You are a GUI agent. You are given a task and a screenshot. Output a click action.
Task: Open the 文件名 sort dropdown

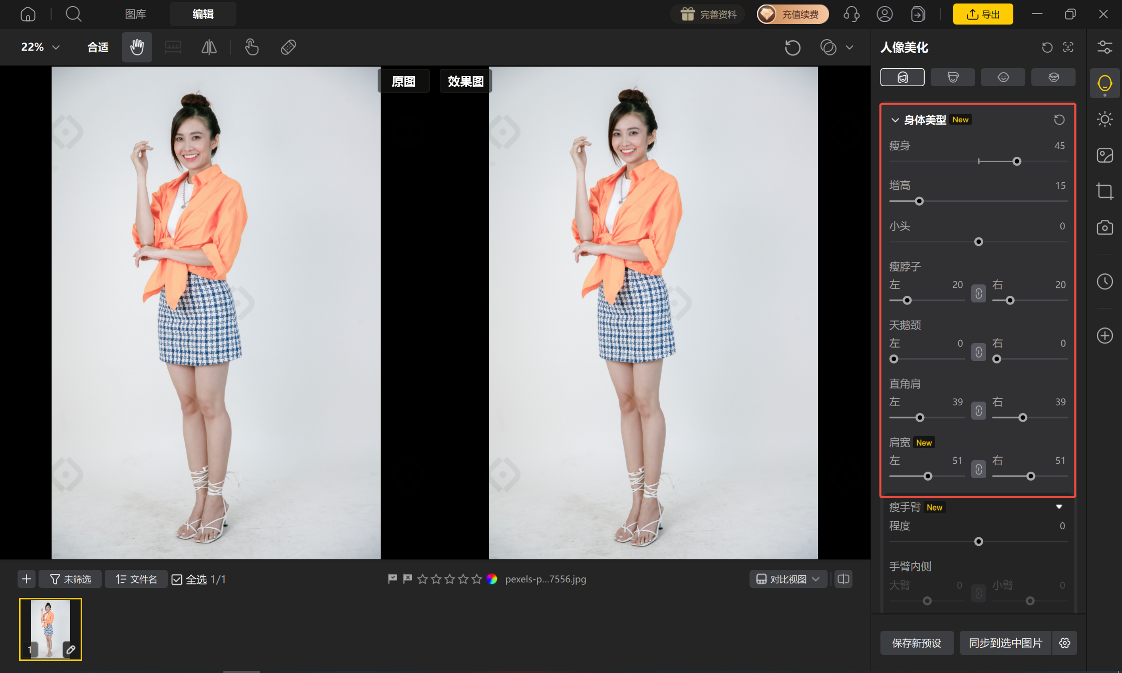click(136, 579)
